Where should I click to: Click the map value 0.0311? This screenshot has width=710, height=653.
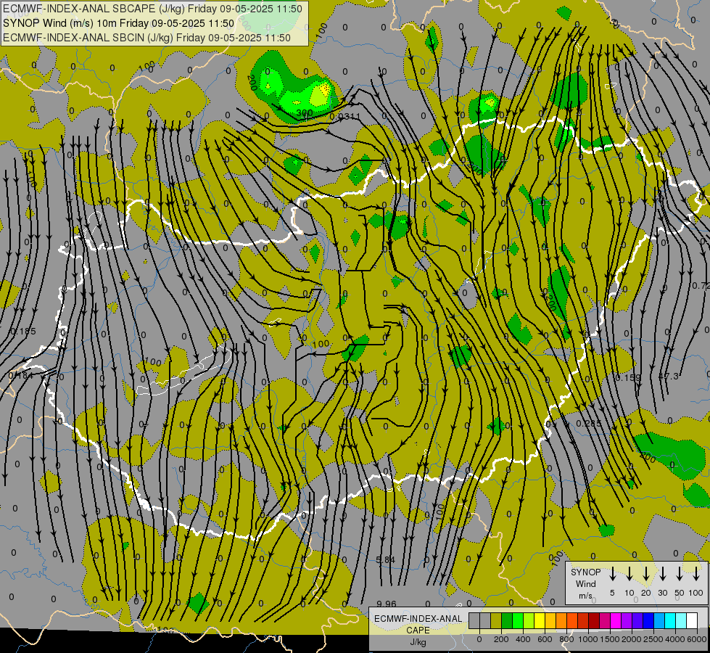345,117
